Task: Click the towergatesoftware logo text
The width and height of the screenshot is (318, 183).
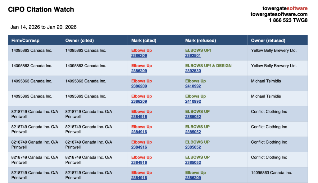Action: point(285,8)
